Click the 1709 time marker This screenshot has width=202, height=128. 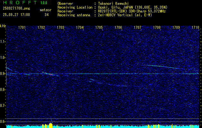click(x=176, y=27)
